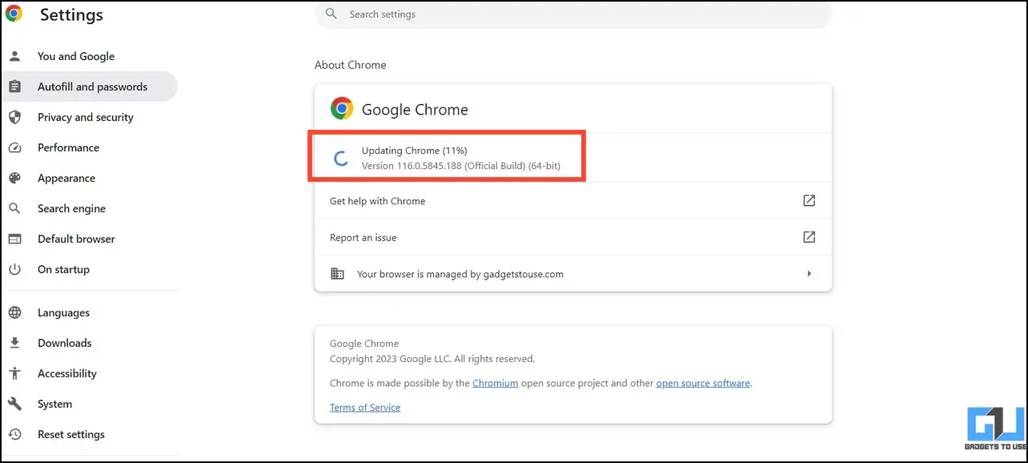Image resolution: width=1028 pixels, height=463 pixels.
Task: Click the About Chrome heading
Action: tap(351, 65)
